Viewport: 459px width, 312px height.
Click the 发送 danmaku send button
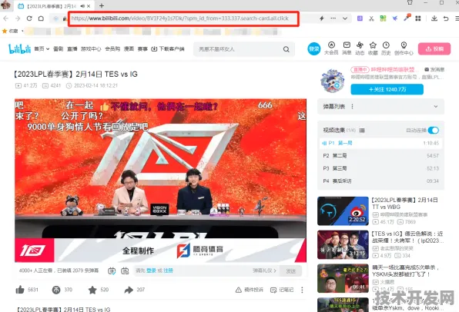[x=290, y=271]
